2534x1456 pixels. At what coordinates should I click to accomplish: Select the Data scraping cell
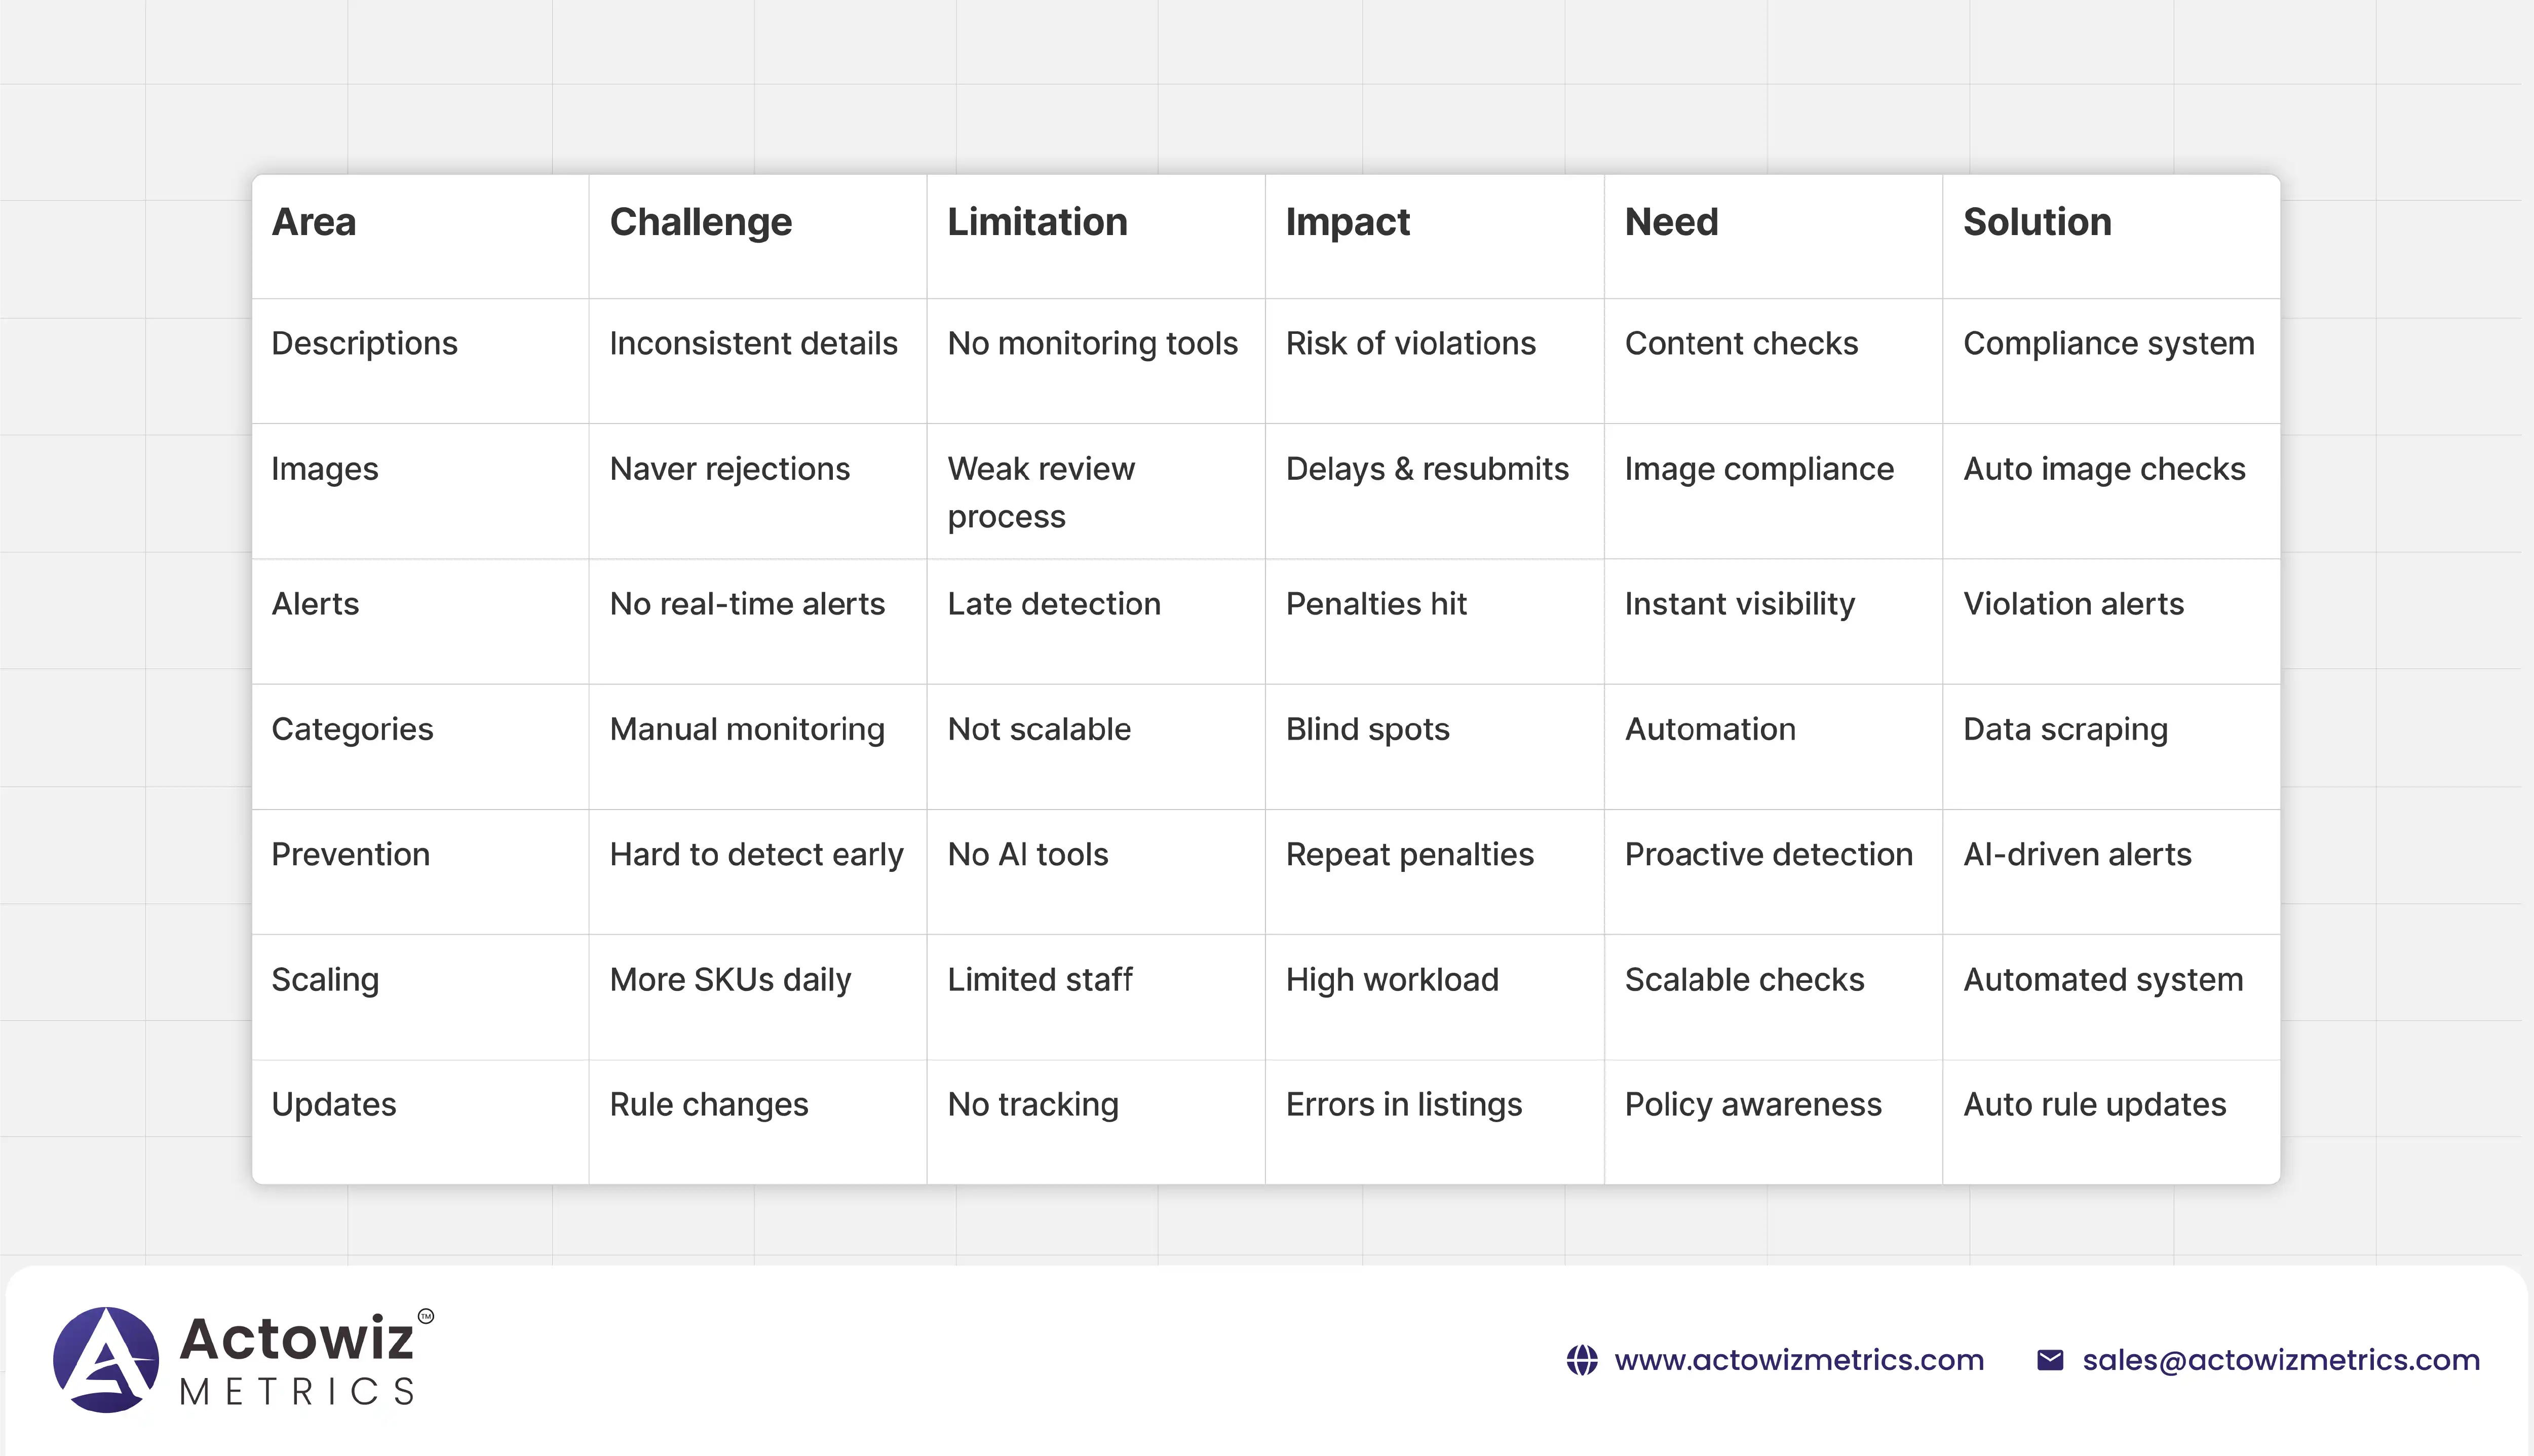click(2065, 729)
